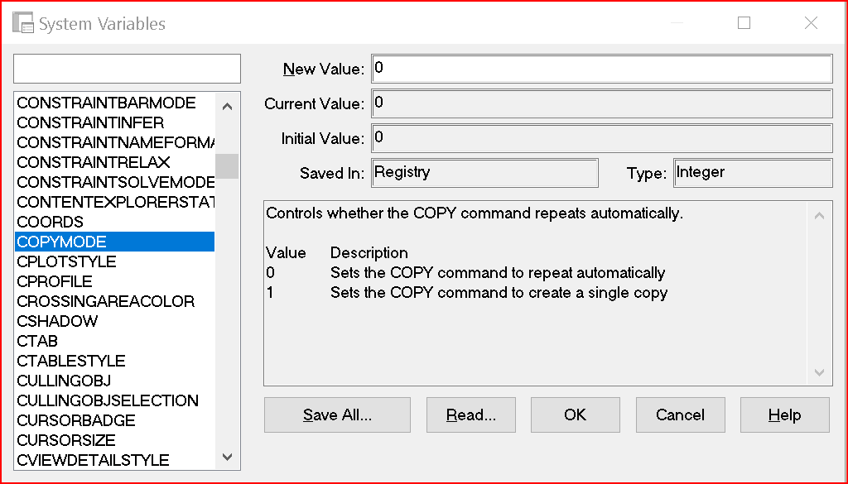This screenshot has height=484, width=848.
Task: Select CONSTRAINTBARMODE in the variable list
Action: coord(106,103)
